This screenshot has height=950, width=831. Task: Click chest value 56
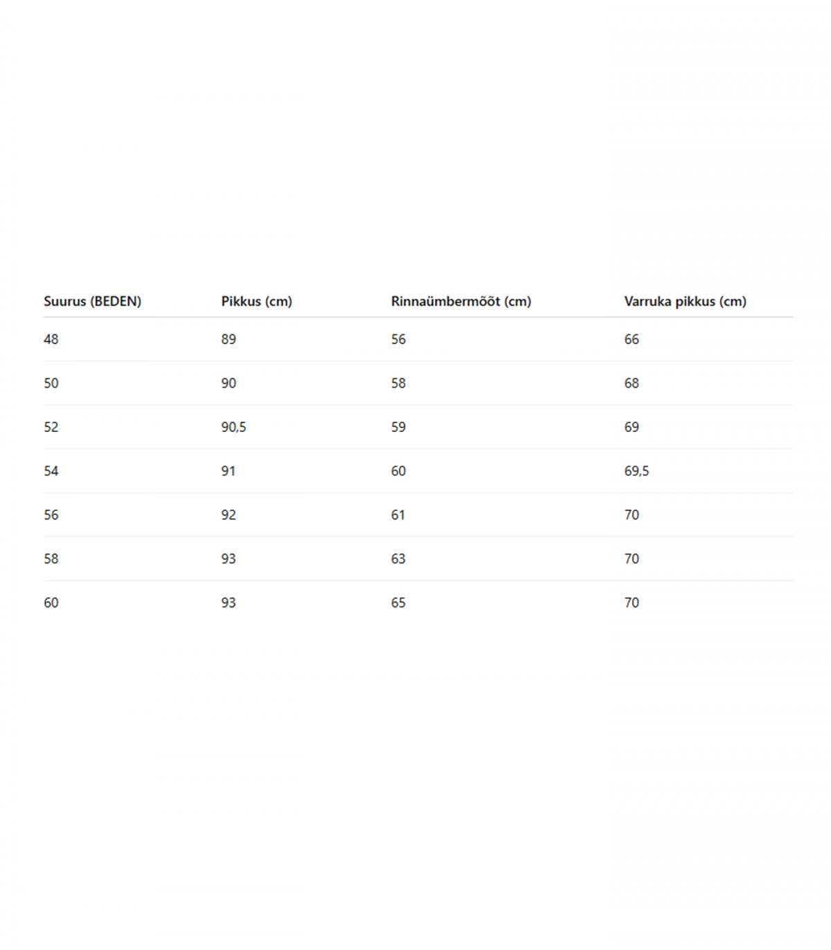click(x=398, y=339)
